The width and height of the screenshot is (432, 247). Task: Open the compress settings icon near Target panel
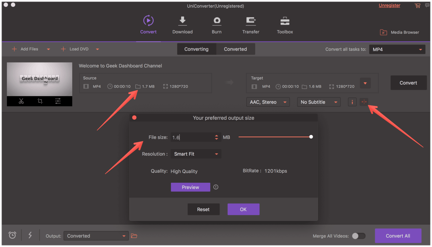coord(364,102)
